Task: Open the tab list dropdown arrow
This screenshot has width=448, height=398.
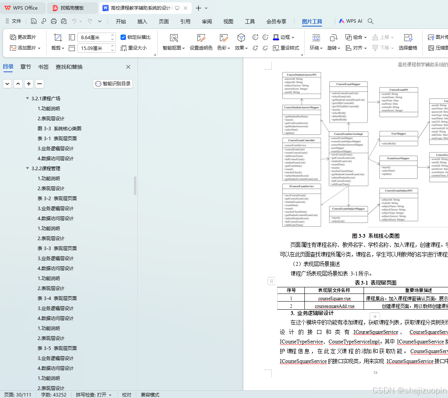Action: coord(206,8)
